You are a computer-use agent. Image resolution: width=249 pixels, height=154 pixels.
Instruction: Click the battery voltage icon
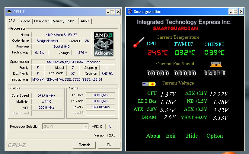pos(149,84)
